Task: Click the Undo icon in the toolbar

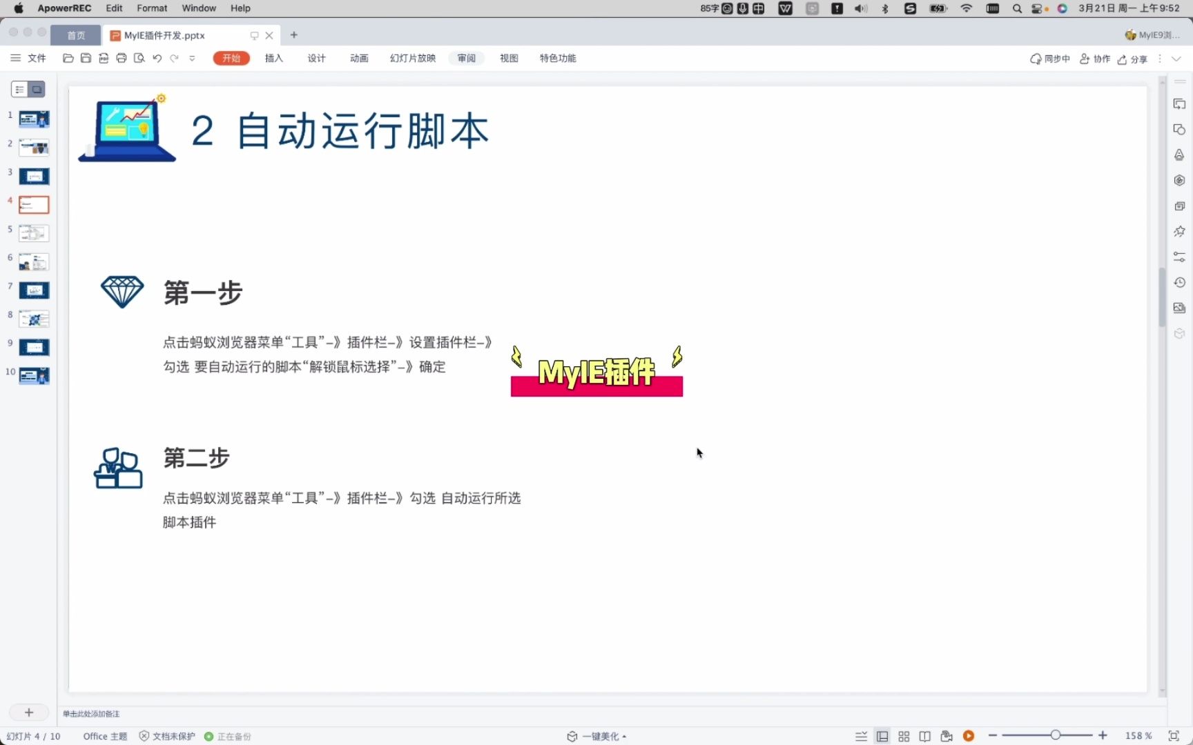Action: 157,59
